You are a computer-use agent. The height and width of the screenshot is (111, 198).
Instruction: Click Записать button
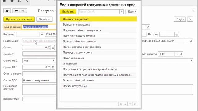coord(44,19)
